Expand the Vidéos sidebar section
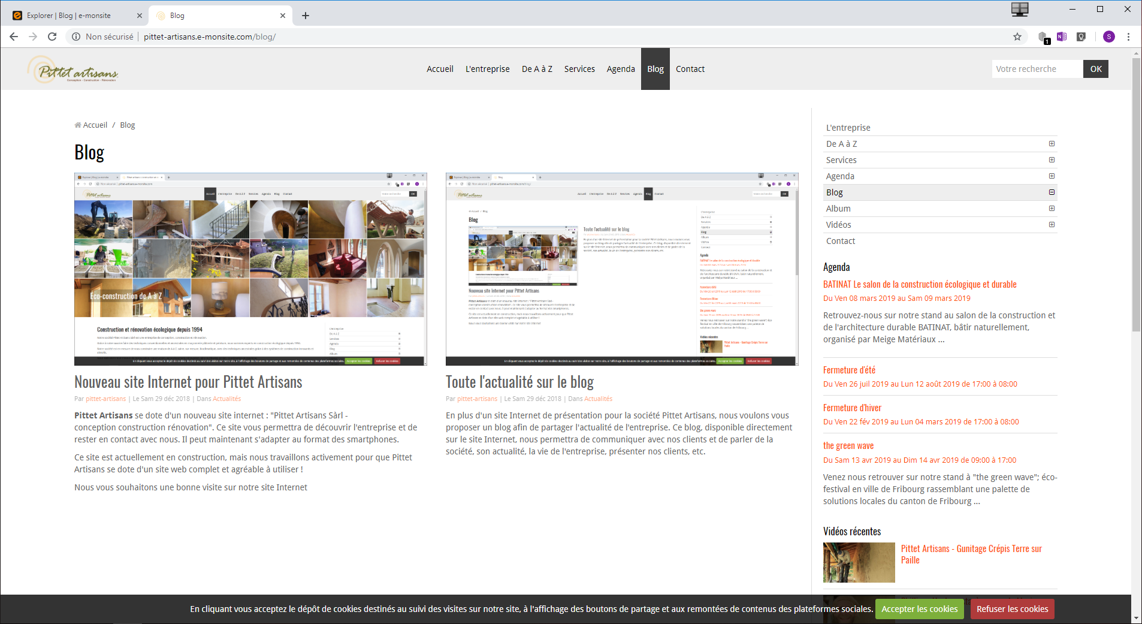 [1052, 225]
